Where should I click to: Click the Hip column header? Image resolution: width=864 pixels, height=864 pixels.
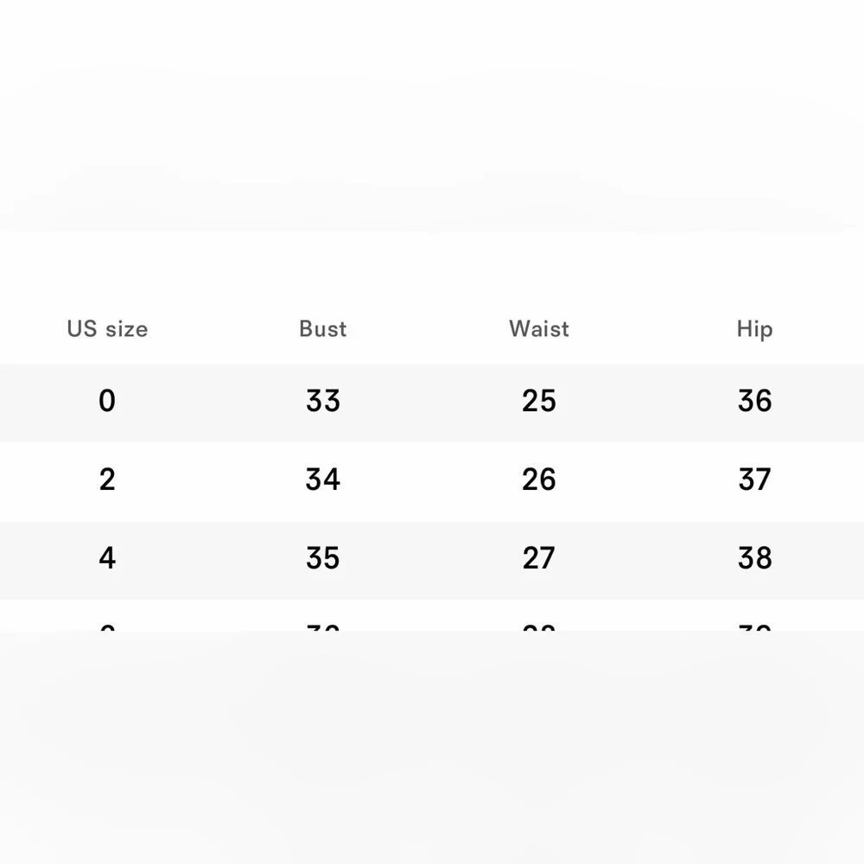point(754,329)
